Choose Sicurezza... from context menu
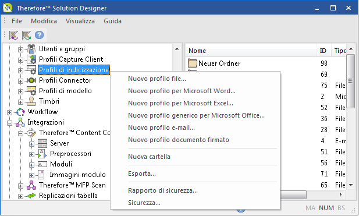Viewport: 359px width, 216px height. coord(195,203)
